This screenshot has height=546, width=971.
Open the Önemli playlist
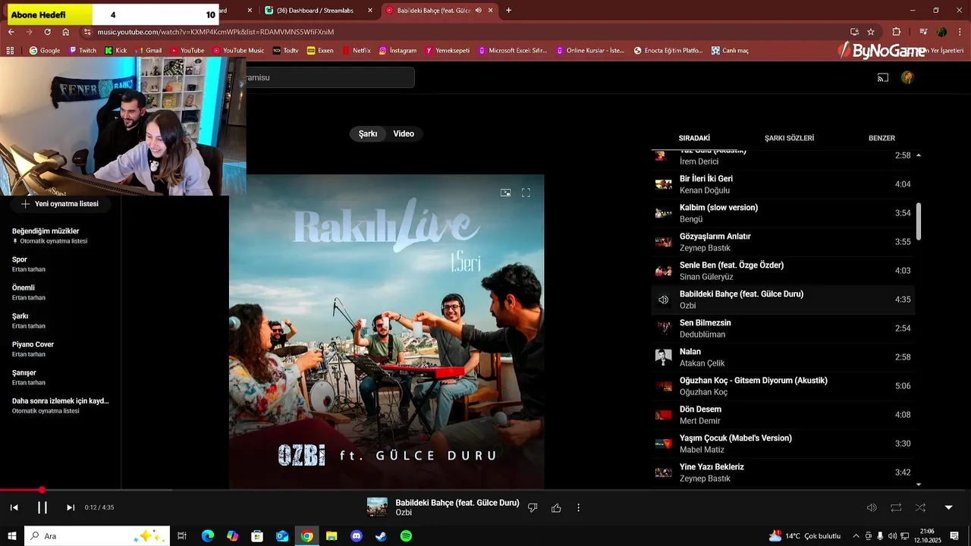(61, 292)
